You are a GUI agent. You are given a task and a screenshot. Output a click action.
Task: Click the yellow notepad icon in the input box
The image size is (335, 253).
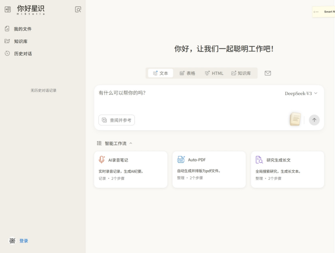pos(295,120)
